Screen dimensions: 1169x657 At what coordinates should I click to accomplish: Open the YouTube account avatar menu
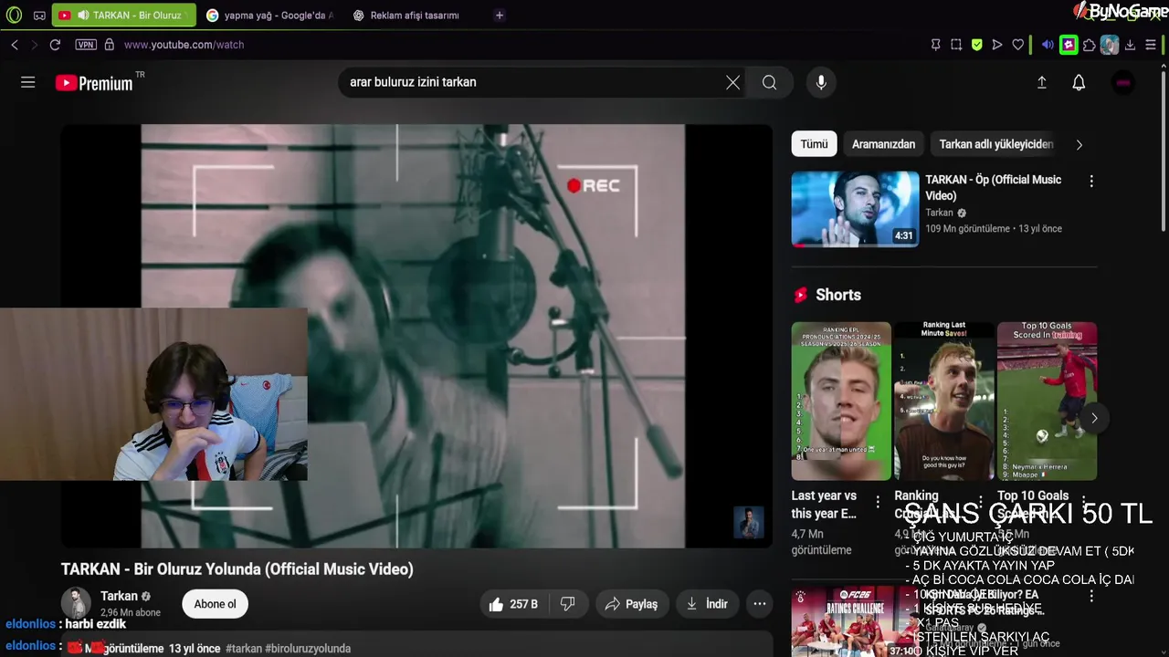1123,82
